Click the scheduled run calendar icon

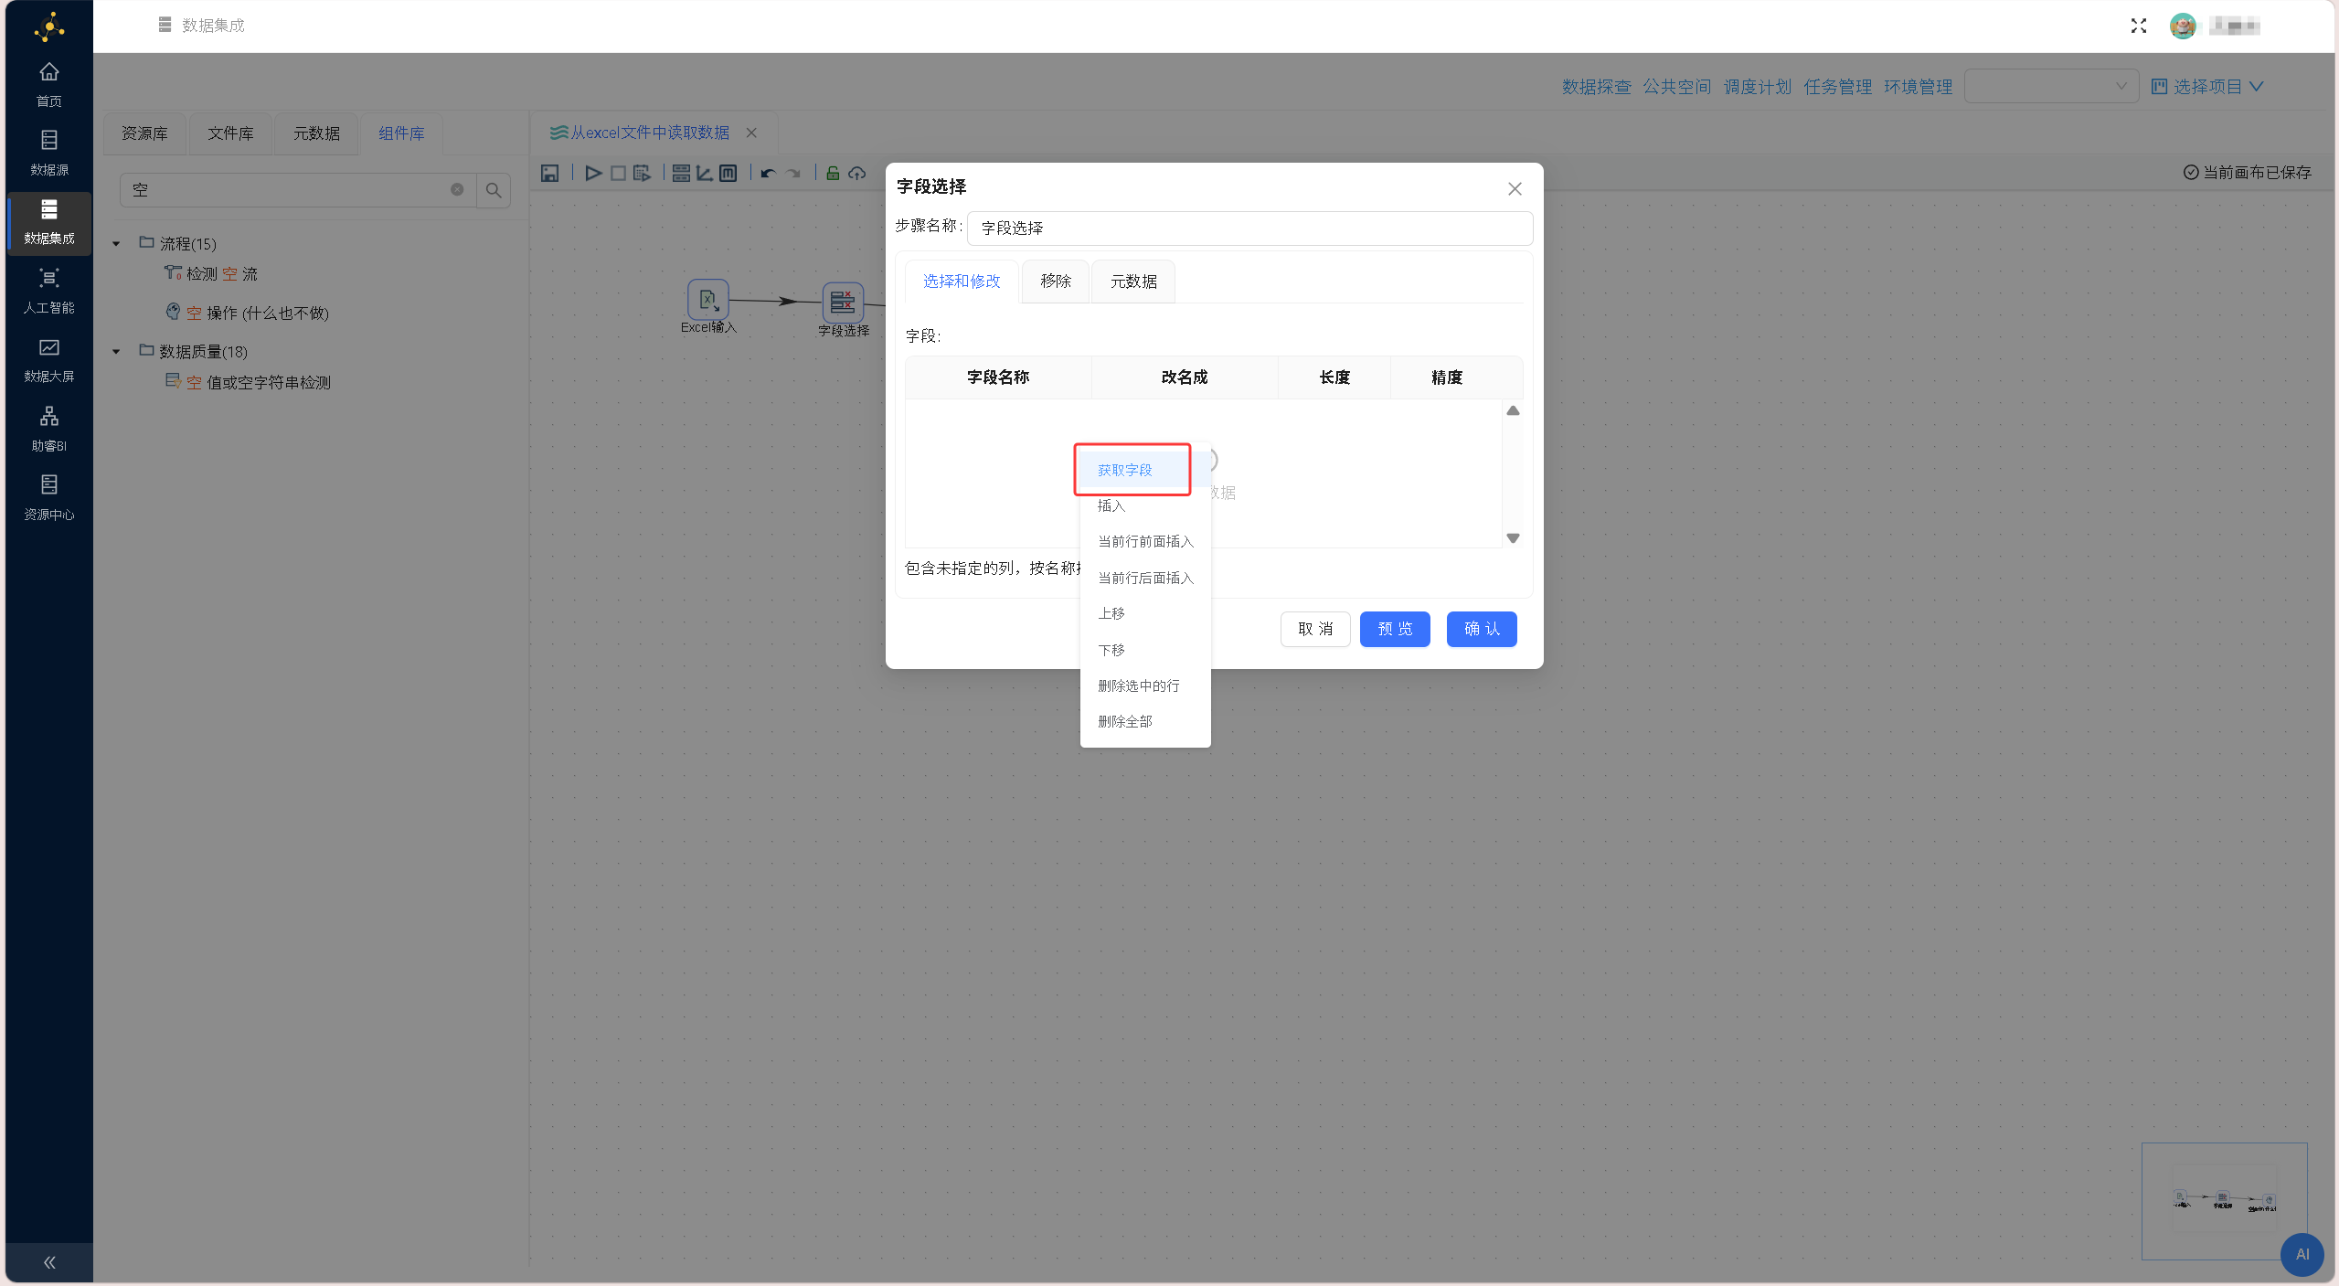coord(642,173)
